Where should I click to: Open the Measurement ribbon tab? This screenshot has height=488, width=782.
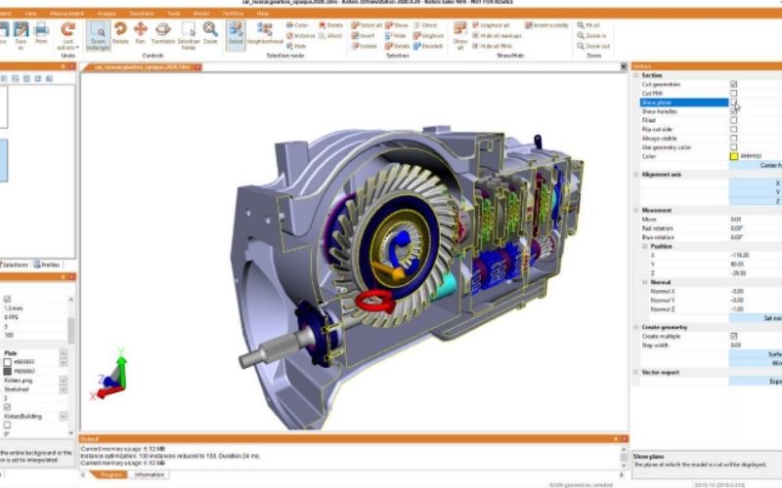coord(66,14)
